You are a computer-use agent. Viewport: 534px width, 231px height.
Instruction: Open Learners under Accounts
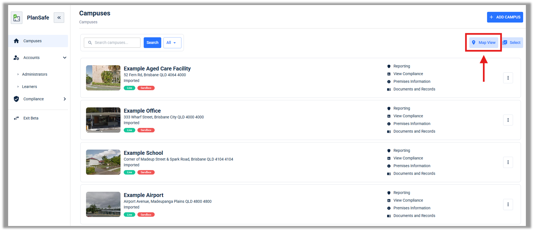coord(29,87)
